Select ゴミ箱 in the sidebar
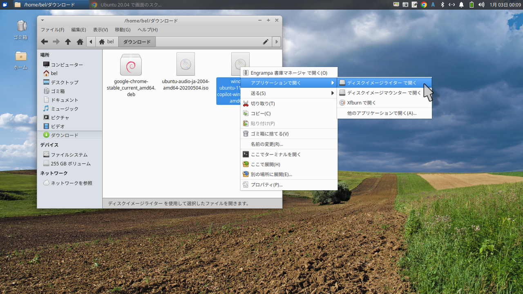Screen dimensions: 523x294 69,91
